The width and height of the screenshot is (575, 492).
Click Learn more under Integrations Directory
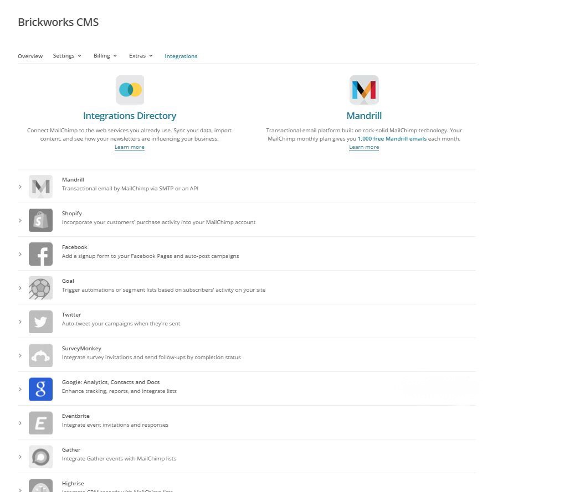tap(130, 147)
